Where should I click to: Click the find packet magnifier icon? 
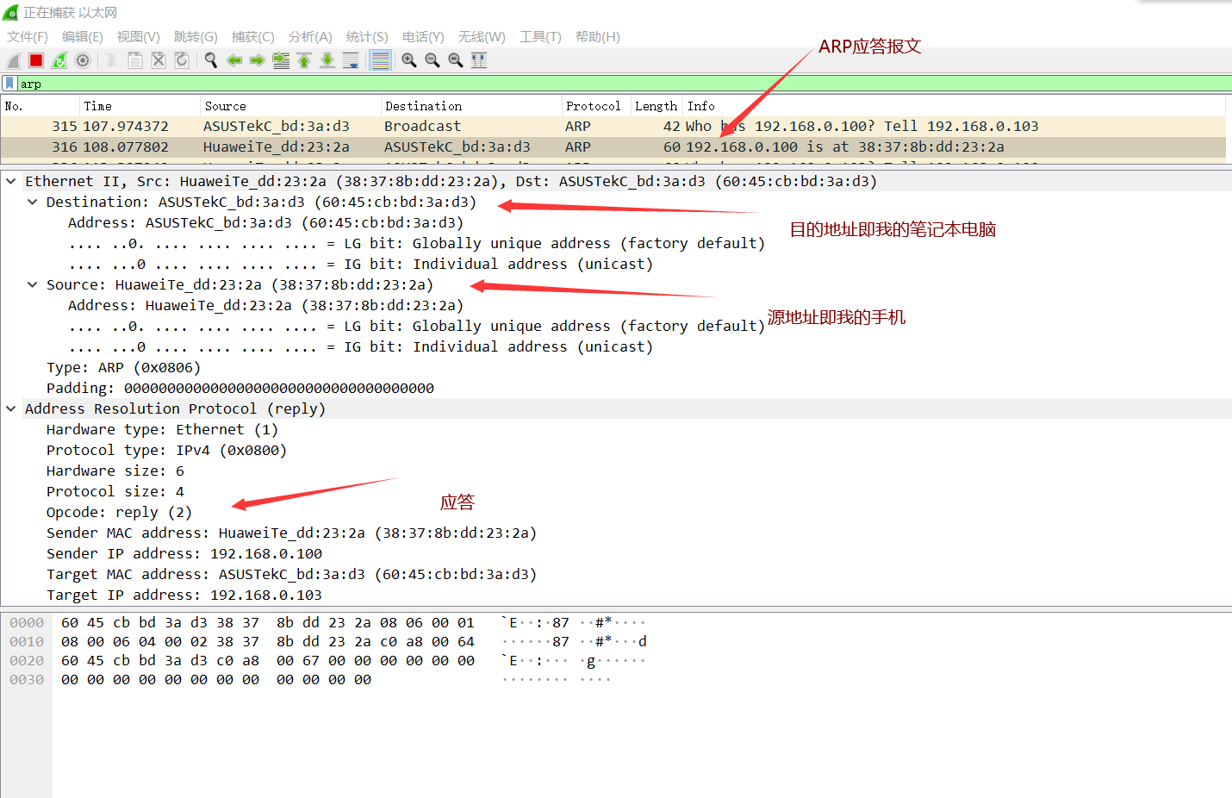pyautogui.click(x=210, y=60)
